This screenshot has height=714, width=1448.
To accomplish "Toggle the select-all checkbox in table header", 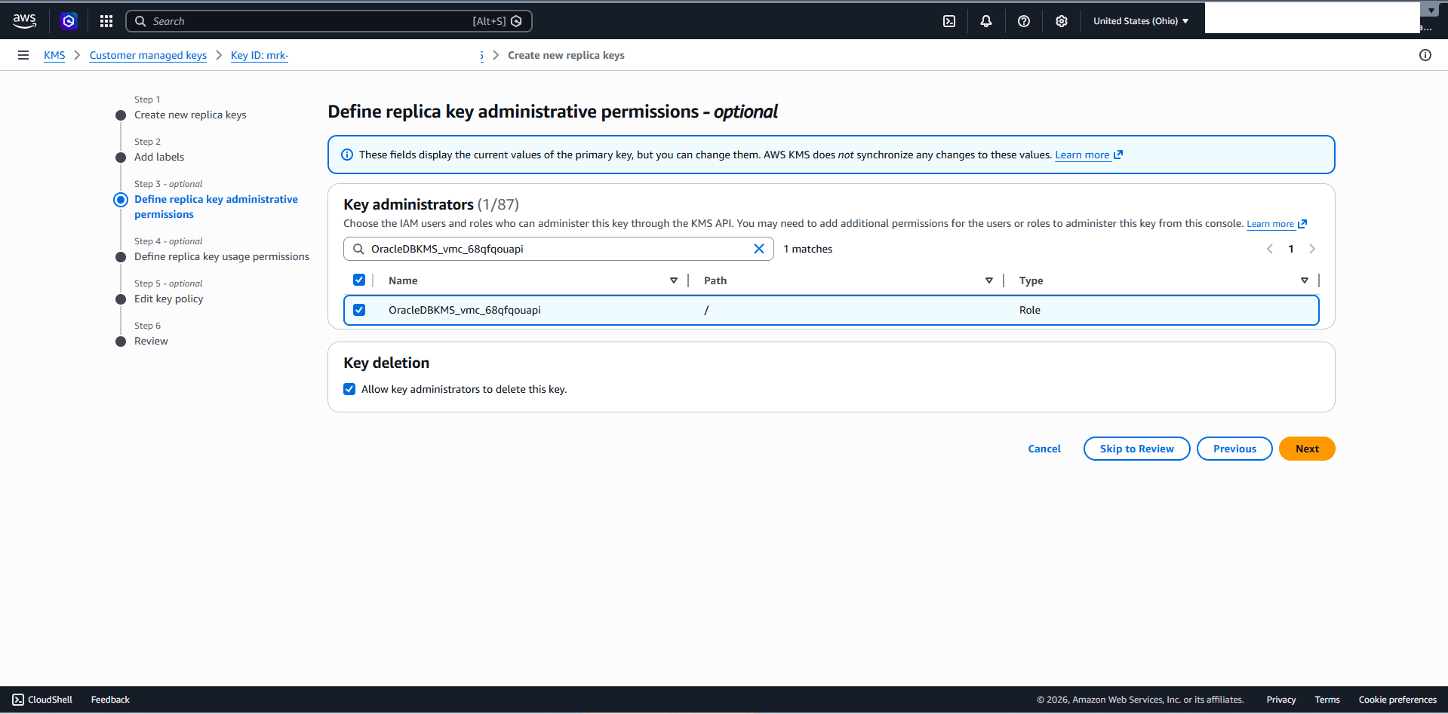I will (x=359, y=280).
